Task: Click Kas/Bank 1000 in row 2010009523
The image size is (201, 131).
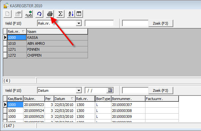Action: pyautogui.click(x=15, y=105)
